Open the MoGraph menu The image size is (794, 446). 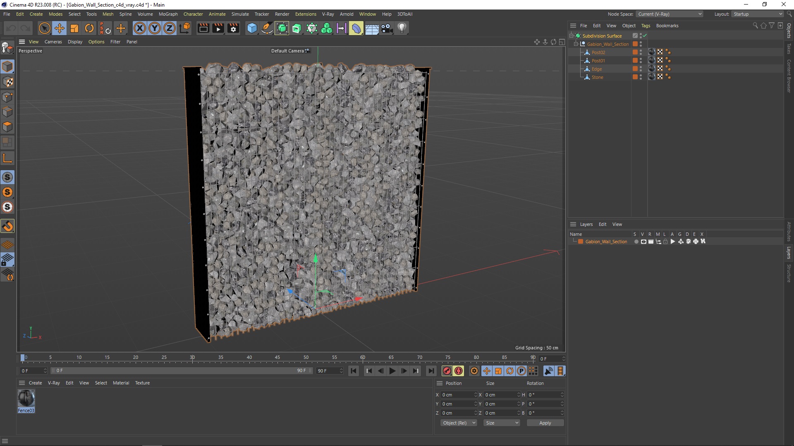click(168, 14)
